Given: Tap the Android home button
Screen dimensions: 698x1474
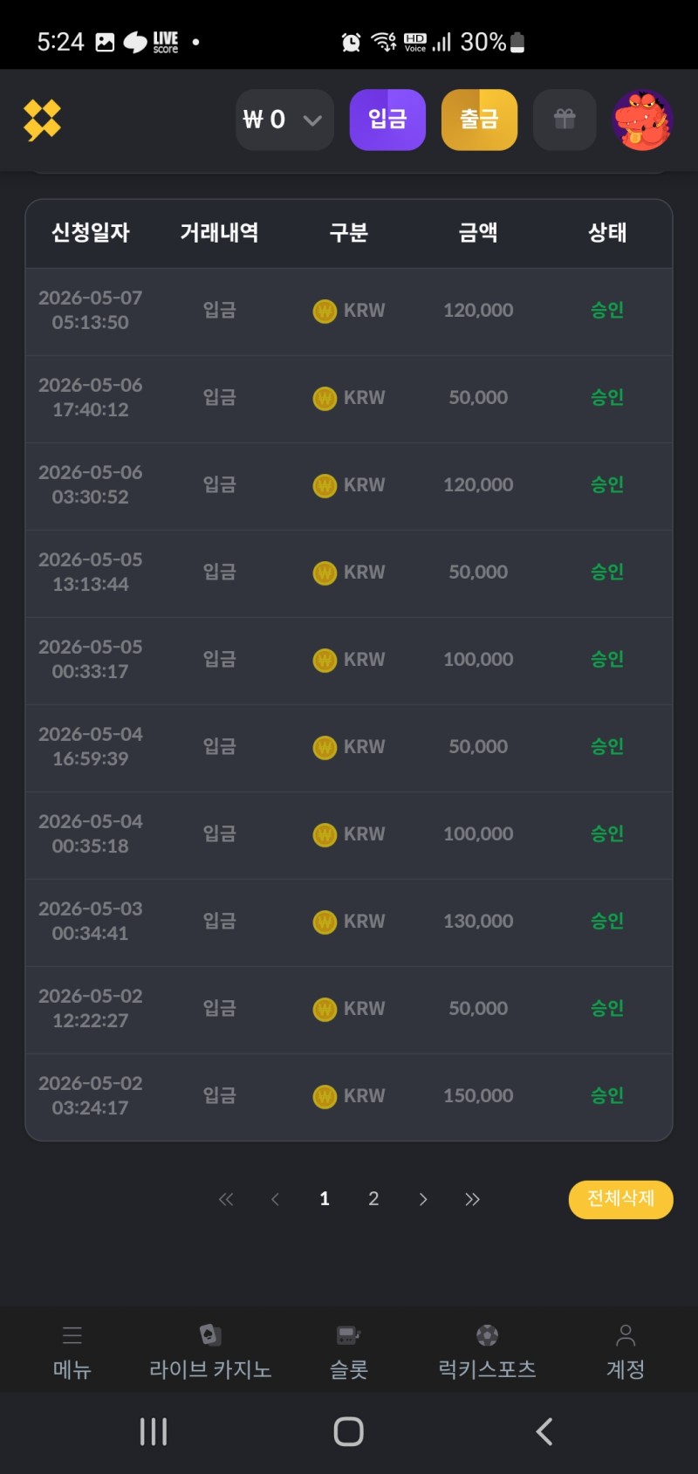Looking at the screenshot, I should tap(349, 1431).
